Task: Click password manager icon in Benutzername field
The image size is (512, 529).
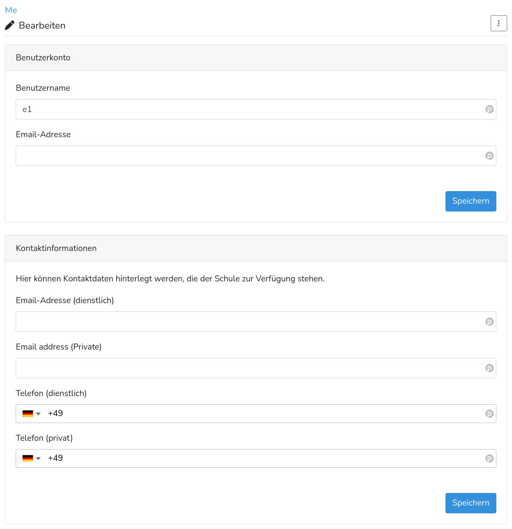Action: pos(489,109)
